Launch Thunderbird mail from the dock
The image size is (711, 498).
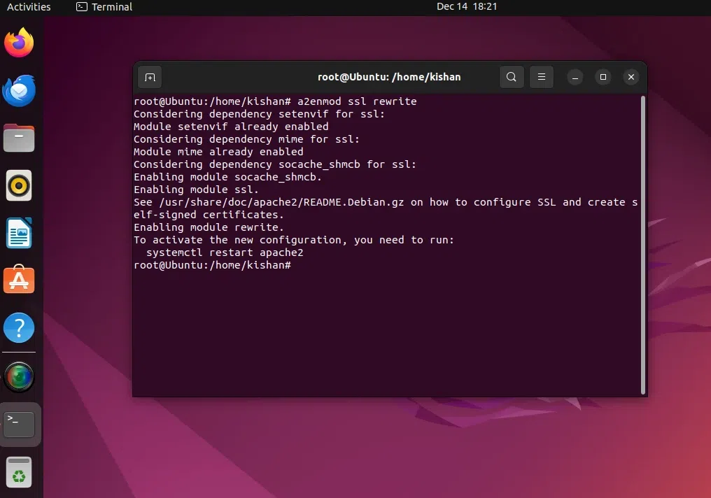pyautogui.click(x=19, y=91)
